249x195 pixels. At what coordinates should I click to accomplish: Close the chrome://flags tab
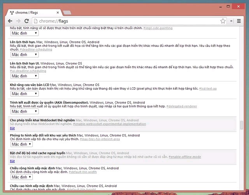point(58,12)
